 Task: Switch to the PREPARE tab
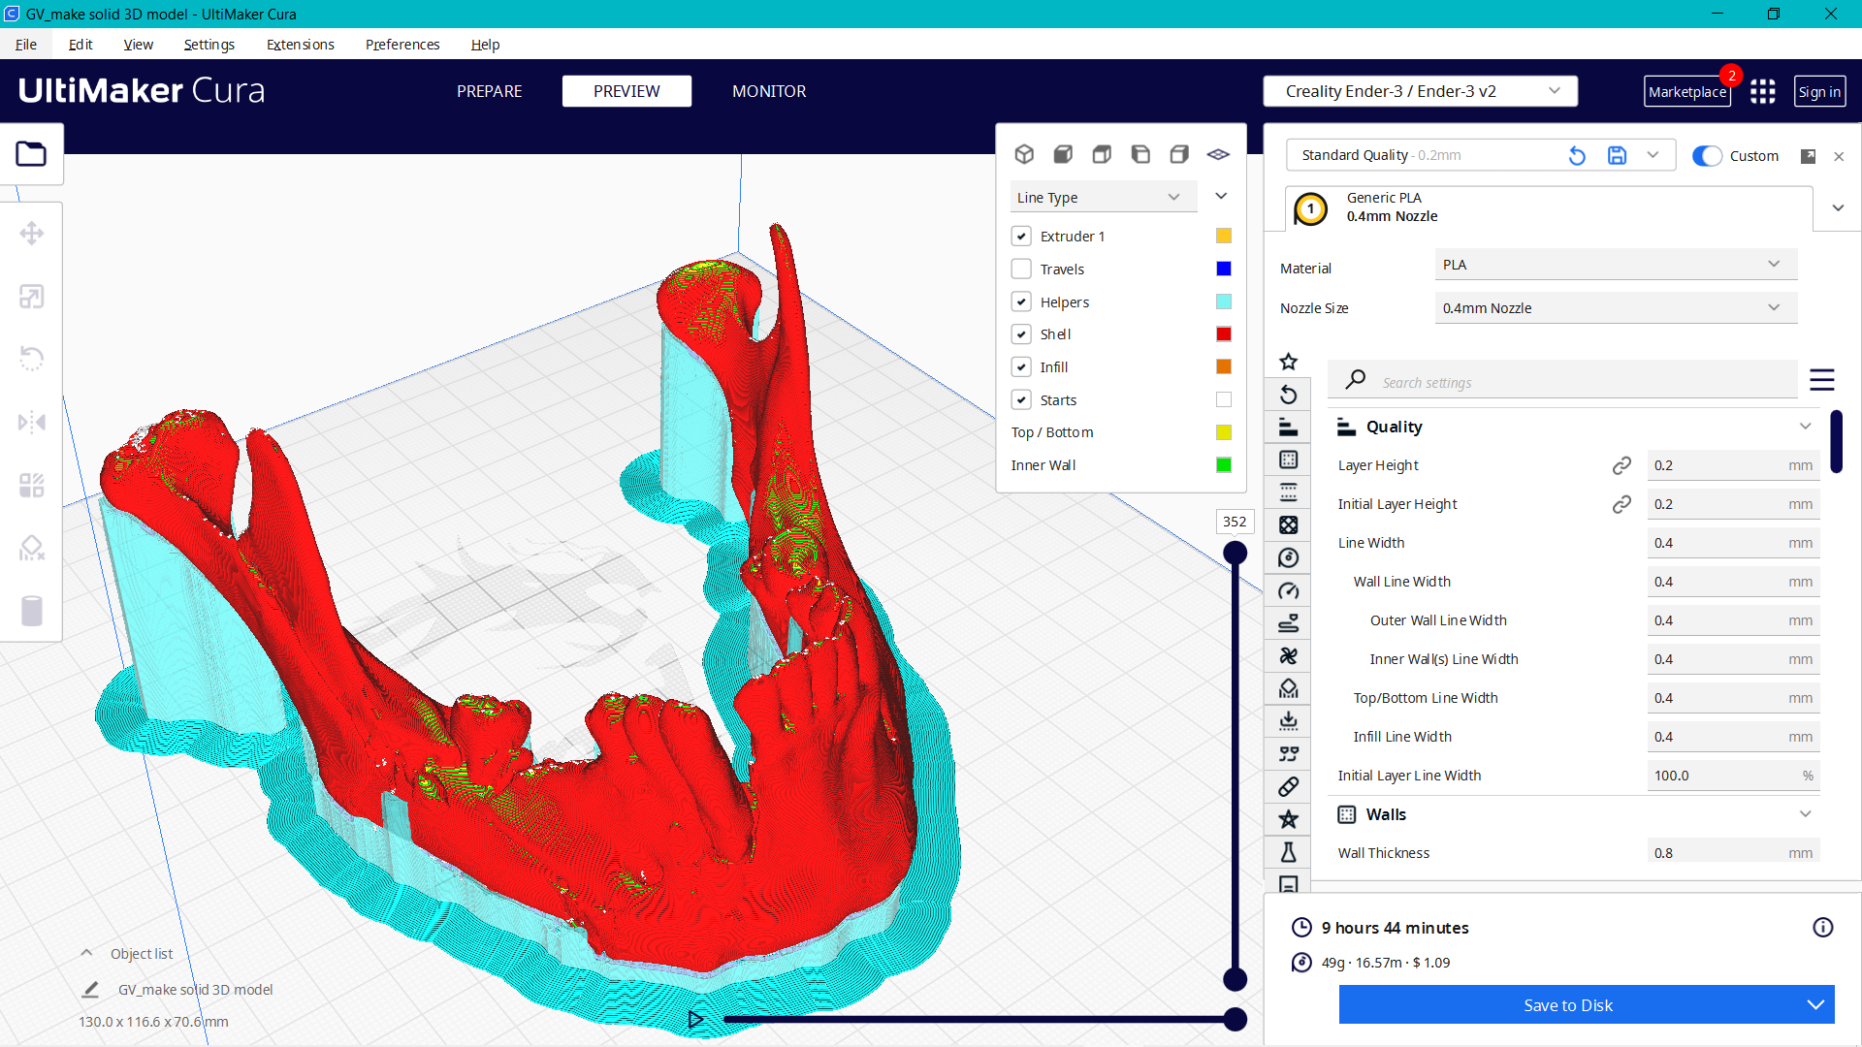(489, 91)
